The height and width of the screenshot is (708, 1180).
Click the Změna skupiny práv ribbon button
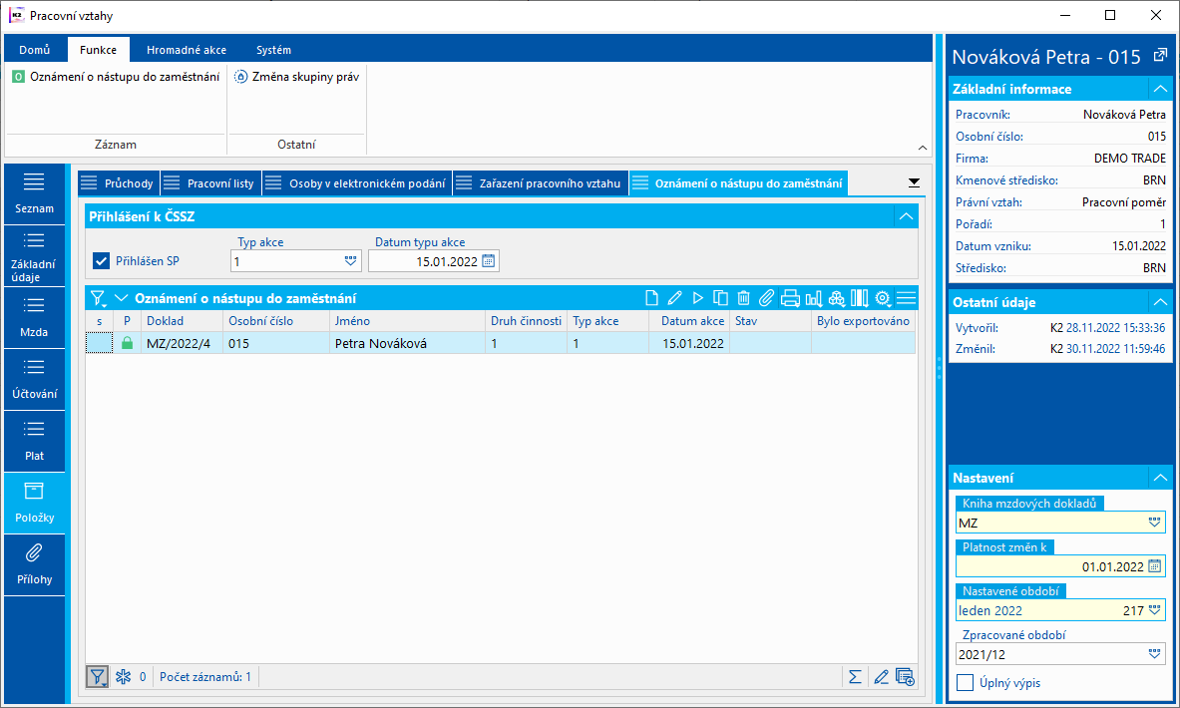pos(297,77)
